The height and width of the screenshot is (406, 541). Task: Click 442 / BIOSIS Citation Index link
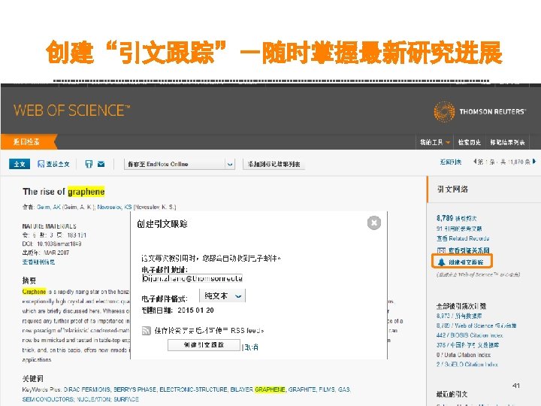(x=470, y=335)
